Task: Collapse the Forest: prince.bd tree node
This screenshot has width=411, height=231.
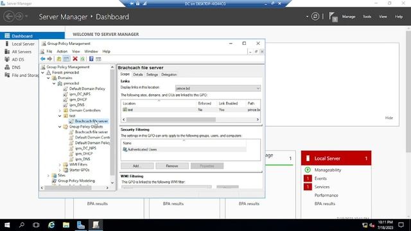Action: pyautogui.click(x=43, y=73)
